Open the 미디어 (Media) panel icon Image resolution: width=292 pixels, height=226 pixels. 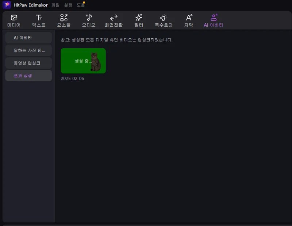(14, 20)
